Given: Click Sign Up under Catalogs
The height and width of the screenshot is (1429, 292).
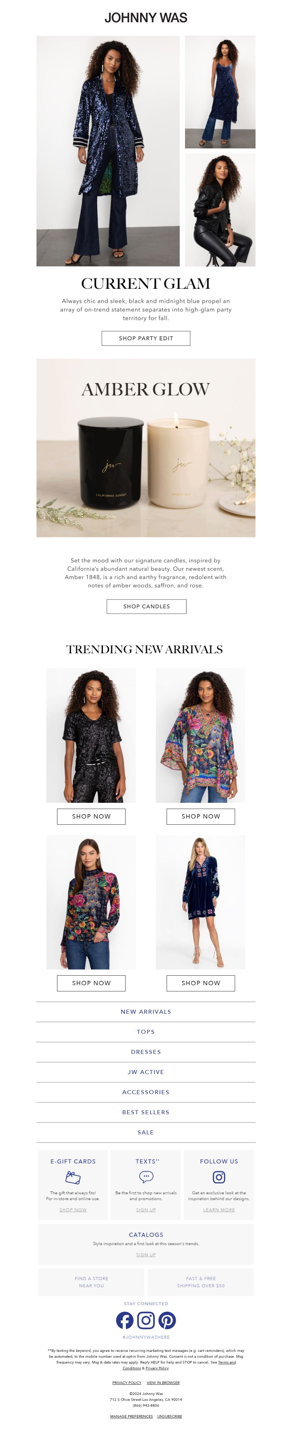Looking at the screenshot, I should pos(146,1254).
